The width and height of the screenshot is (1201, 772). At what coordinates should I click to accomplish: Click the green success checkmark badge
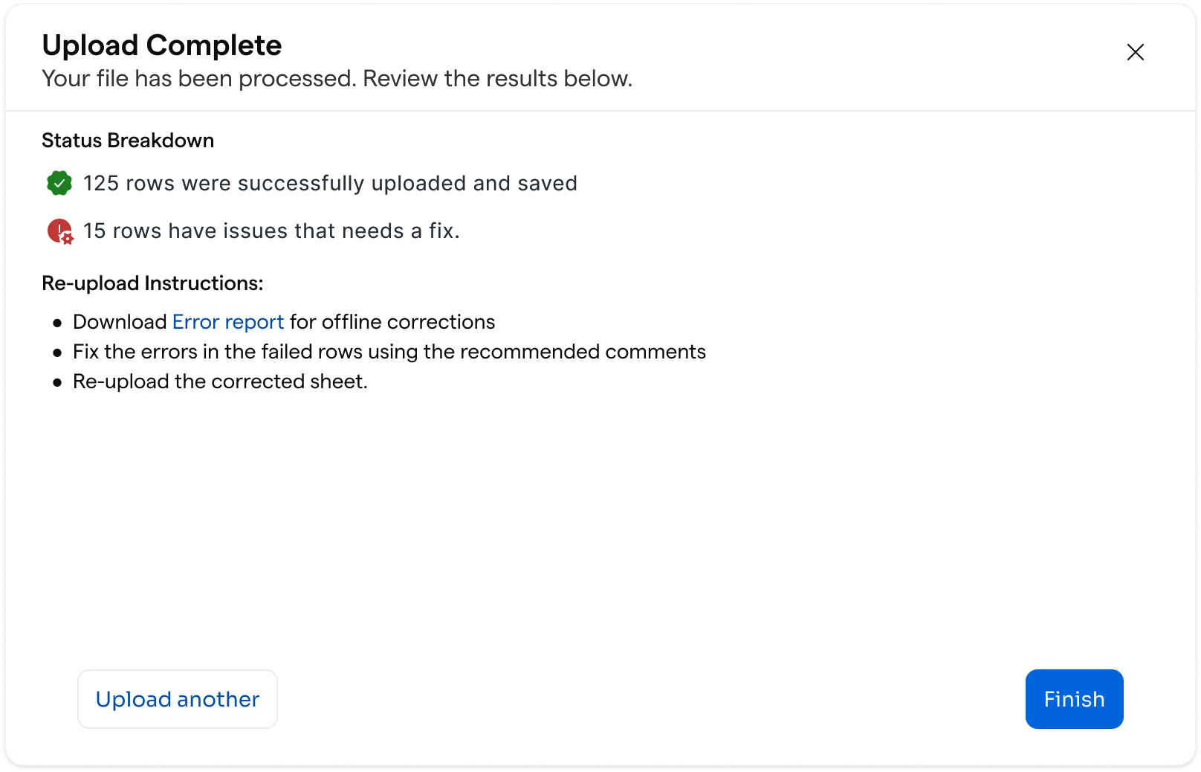coord(59,183)
